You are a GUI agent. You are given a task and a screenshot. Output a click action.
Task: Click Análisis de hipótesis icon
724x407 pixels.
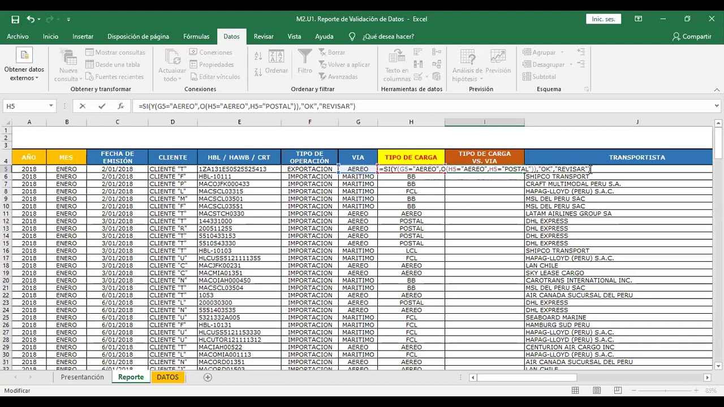coord(467,66)
